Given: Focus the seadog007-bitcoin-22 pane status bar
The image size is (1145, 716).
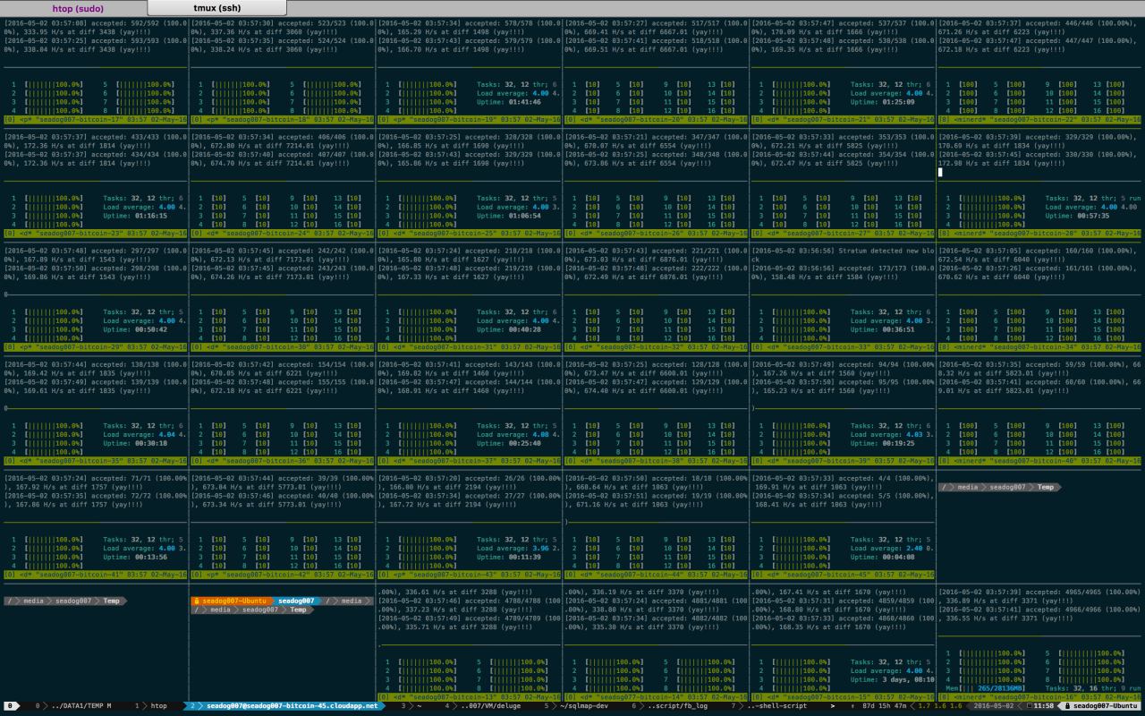Looking at the screenshot, I should point(1038,119).
